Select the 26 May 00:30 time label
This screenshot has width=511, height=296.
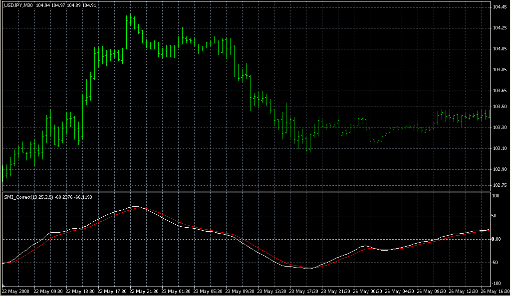(x=369, y=291)
